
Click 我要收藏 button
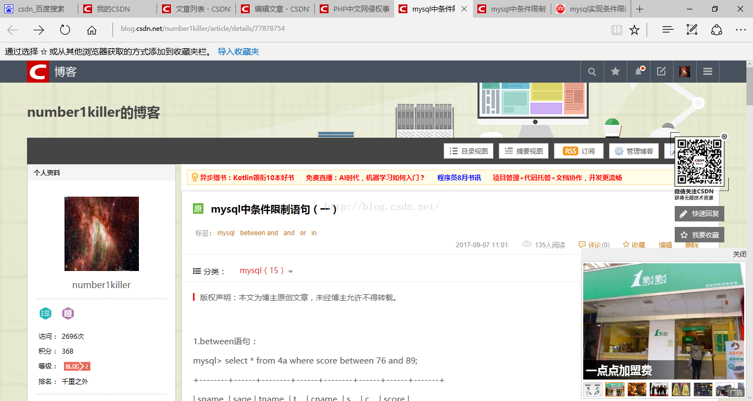click(699, 235)
